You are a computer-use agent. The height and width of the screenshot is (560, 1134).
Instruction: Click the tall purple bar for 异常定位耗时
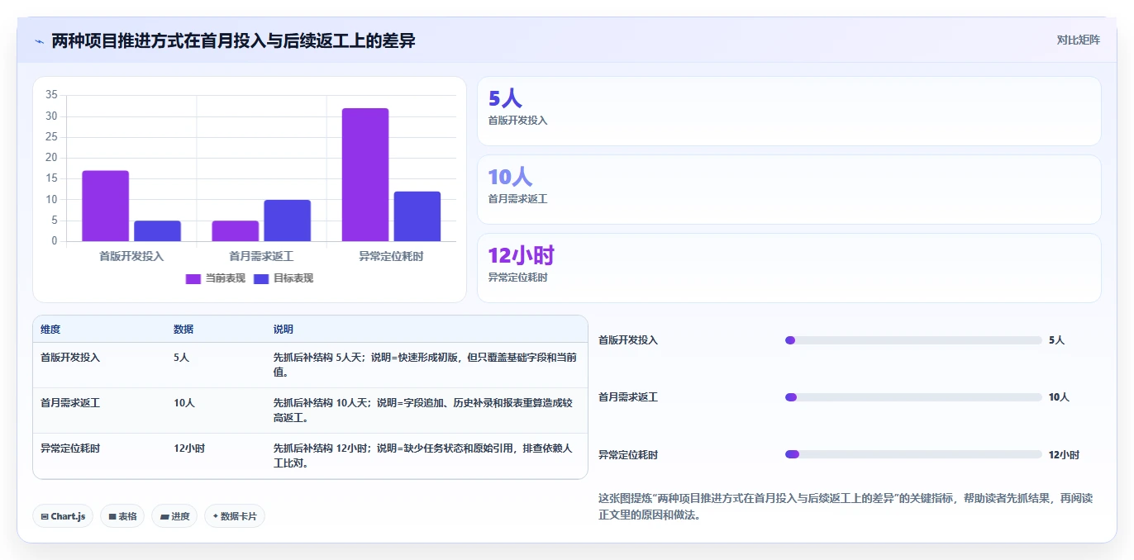[365, 174]
